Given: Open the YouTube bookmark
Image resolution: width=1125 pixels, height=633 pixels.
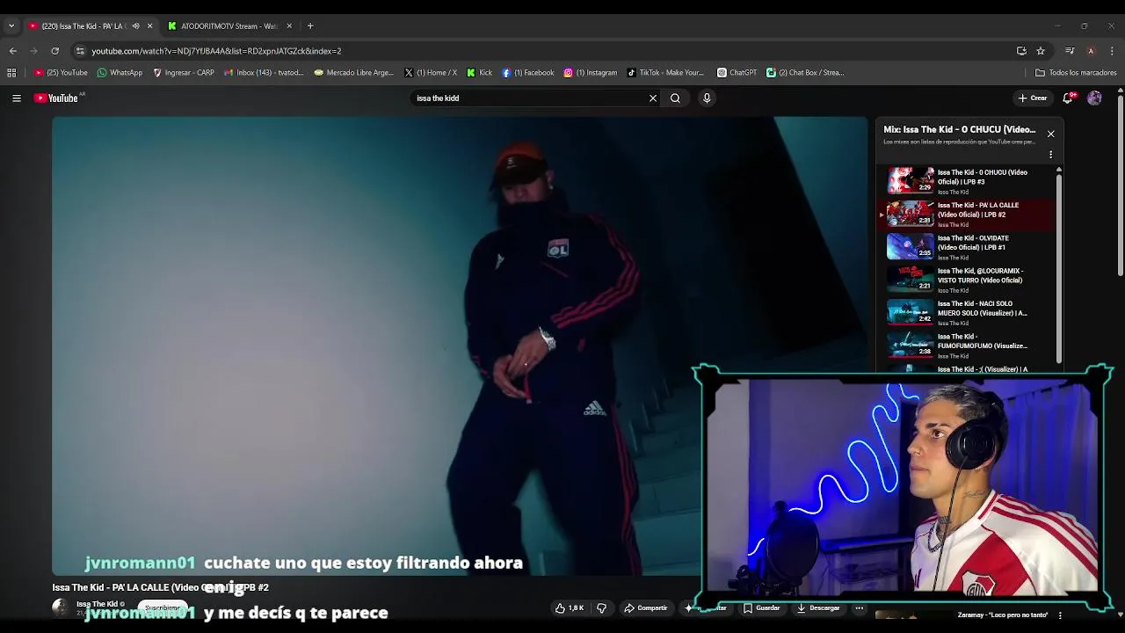Looking at the screenshot, I should (61, 73).
